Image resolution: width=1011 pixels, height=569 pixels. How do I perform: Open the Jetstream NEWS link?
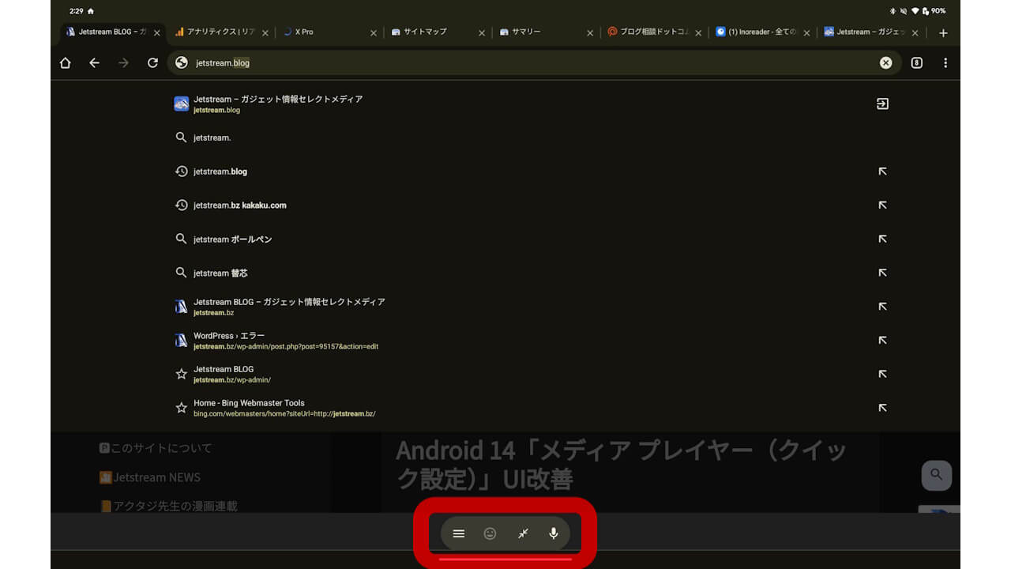[x=150, y=477]
